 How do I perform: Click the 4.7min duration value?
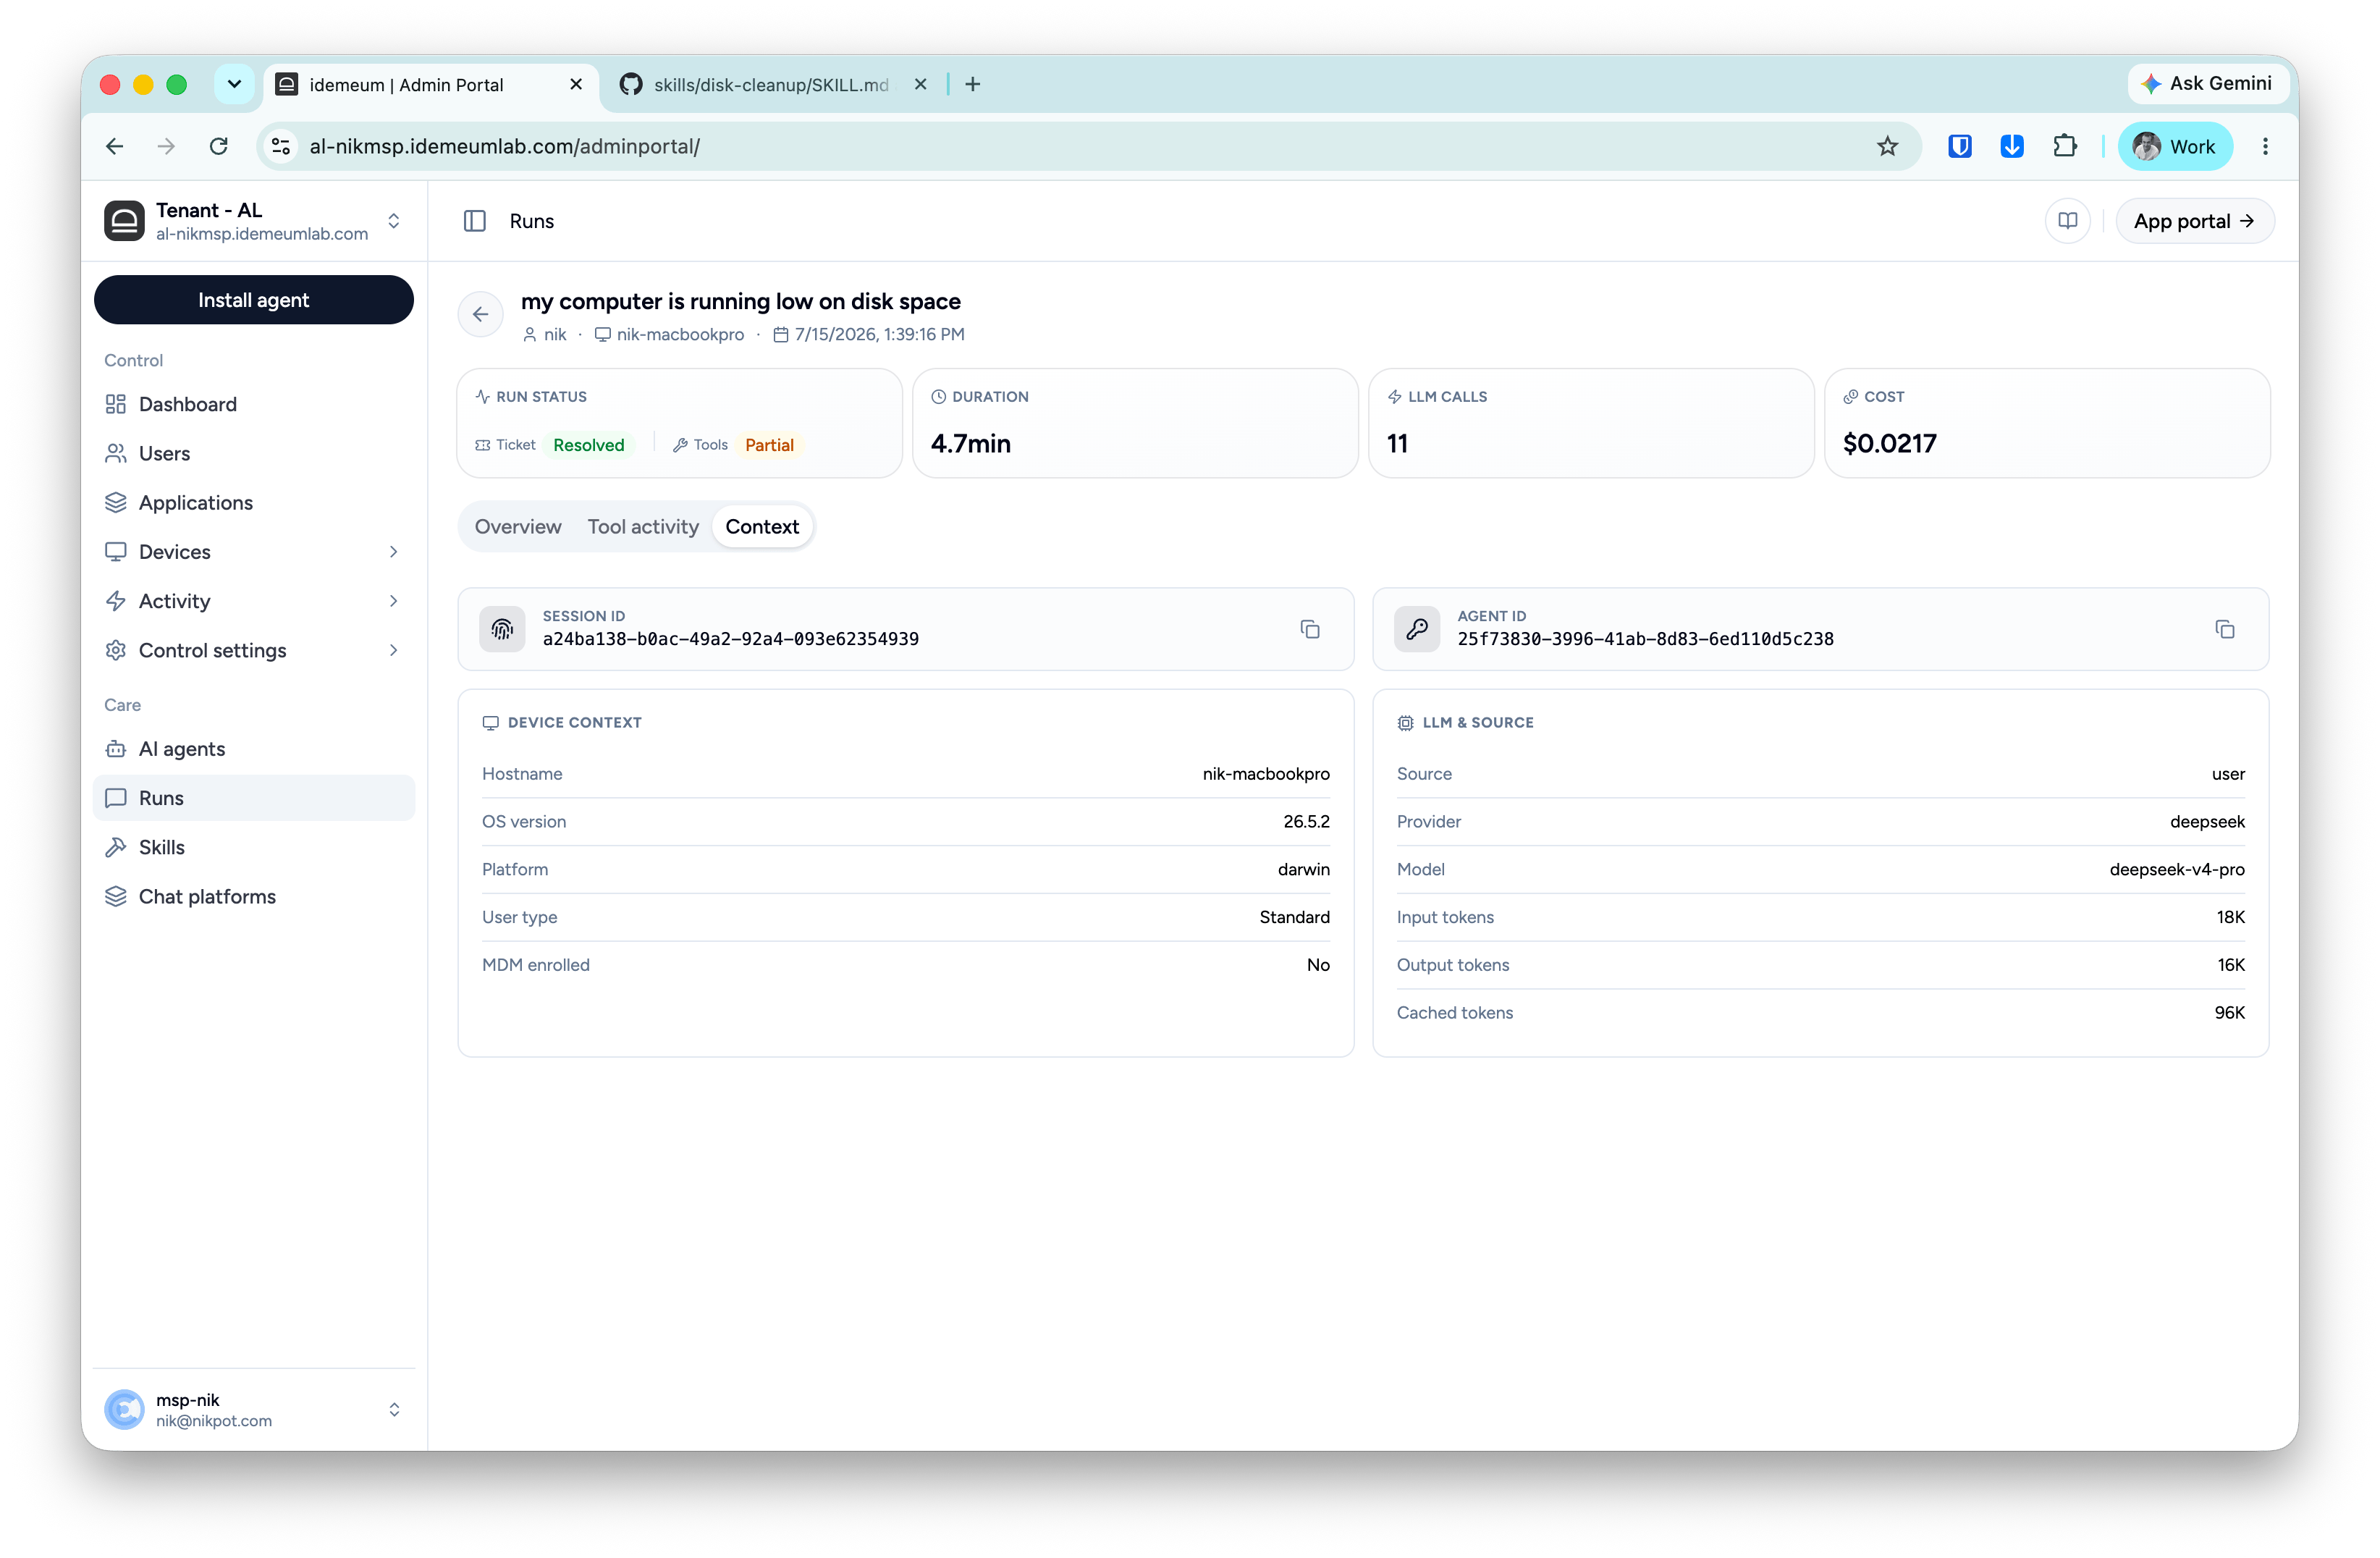(970, 443)
